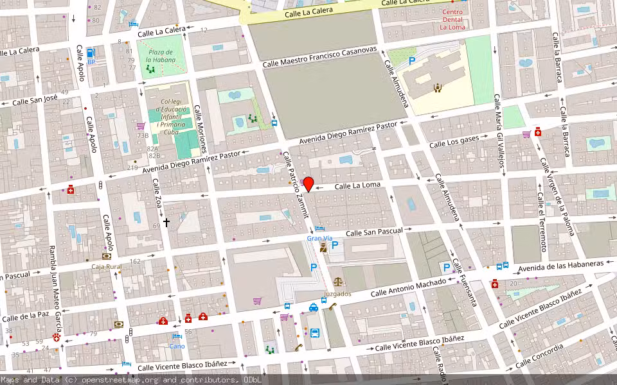Viewport: 617px width, 385px height.
Task: Click bus stop icon on Avenida Diego Ramírez Pastor
Action: tap(274, 123)
